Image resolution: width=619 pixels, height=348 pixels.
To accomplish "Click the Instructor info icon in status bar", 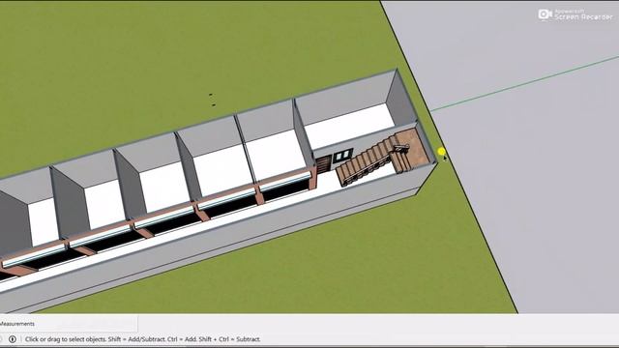I will tap(13, 339).
